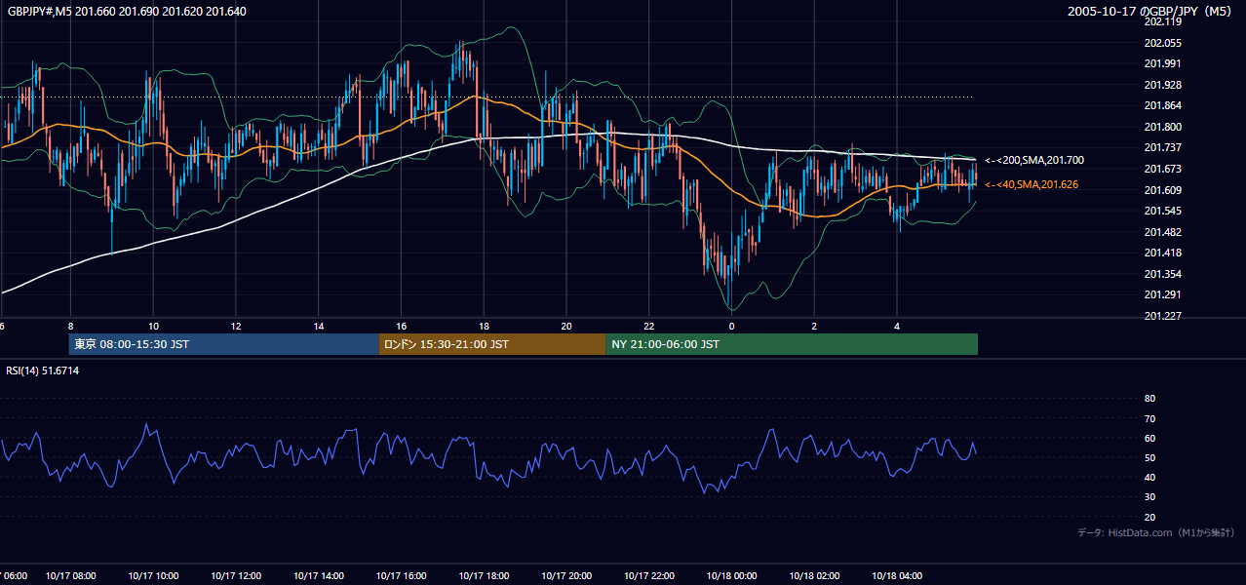The height and width of the screenshot is (585, 1246).
Task: Click RSI axis level 80
Action: coord(1149,399)
